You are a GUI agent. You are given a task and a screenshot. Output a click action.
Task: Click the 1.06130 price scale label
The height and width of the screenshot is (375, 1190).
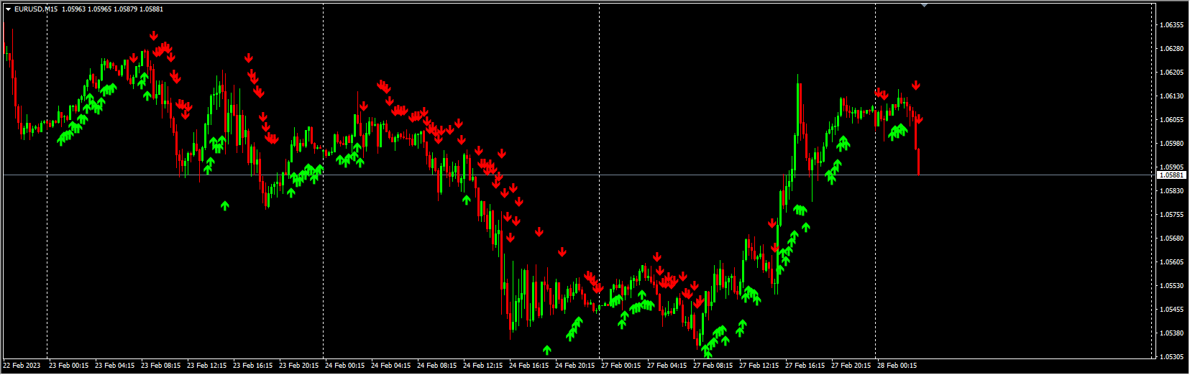tap(1171, 96)
